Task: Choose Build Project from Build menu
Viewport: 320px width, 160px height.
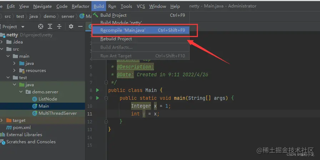Action: pyautogui.click(x=141, y=15)
